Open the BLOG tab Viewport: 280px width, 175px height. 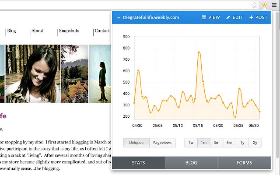click(191, 163)
